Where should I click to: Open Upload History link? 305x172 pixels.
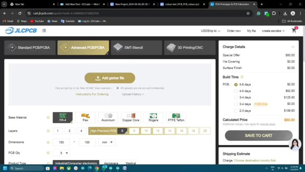pos(133,94)
